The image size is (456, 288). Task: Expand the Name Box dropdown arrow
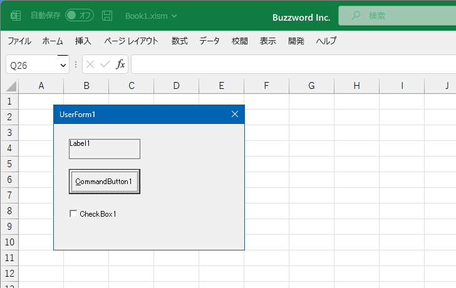pyautogui.click(x=63, y=65)
